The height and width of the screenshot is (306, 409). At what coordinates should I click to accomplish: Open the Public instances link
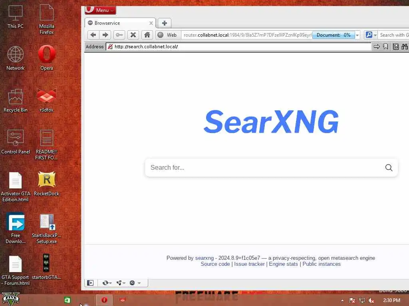(x=322, y=264)
